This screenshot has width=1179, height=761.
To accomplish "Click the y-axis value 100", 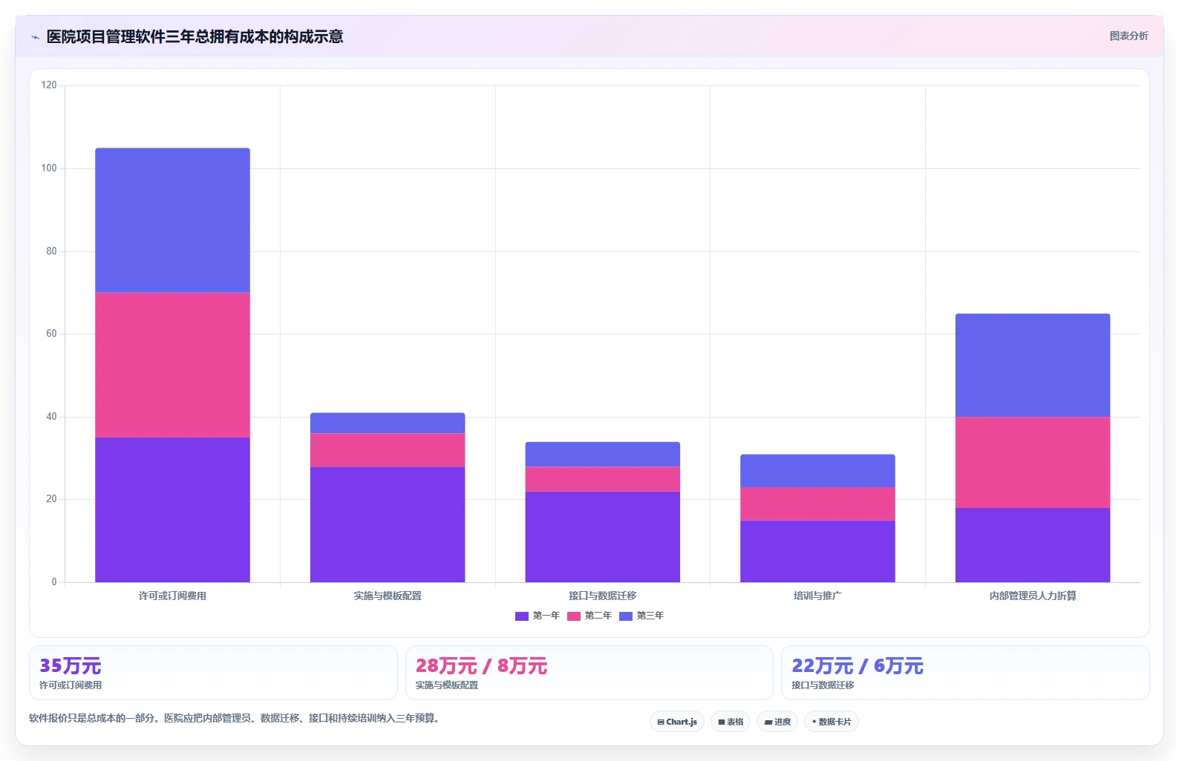I will click(49, 168).
